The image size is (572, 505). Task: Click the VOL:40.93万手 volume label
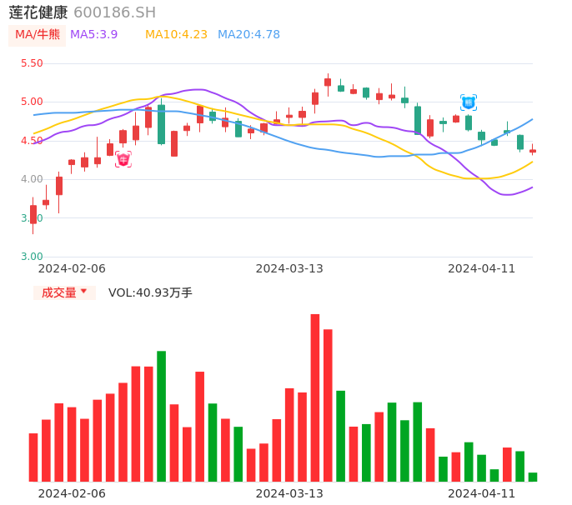(150, 292)
